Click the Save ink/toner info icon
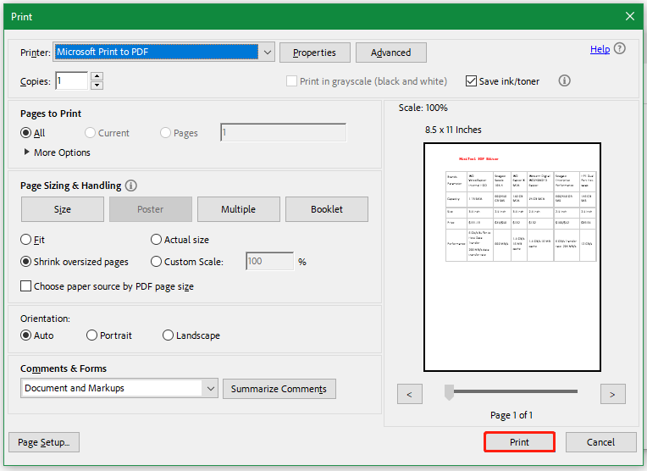The height and width of the screenshot is (471, 647). click(x=564, y=80)
